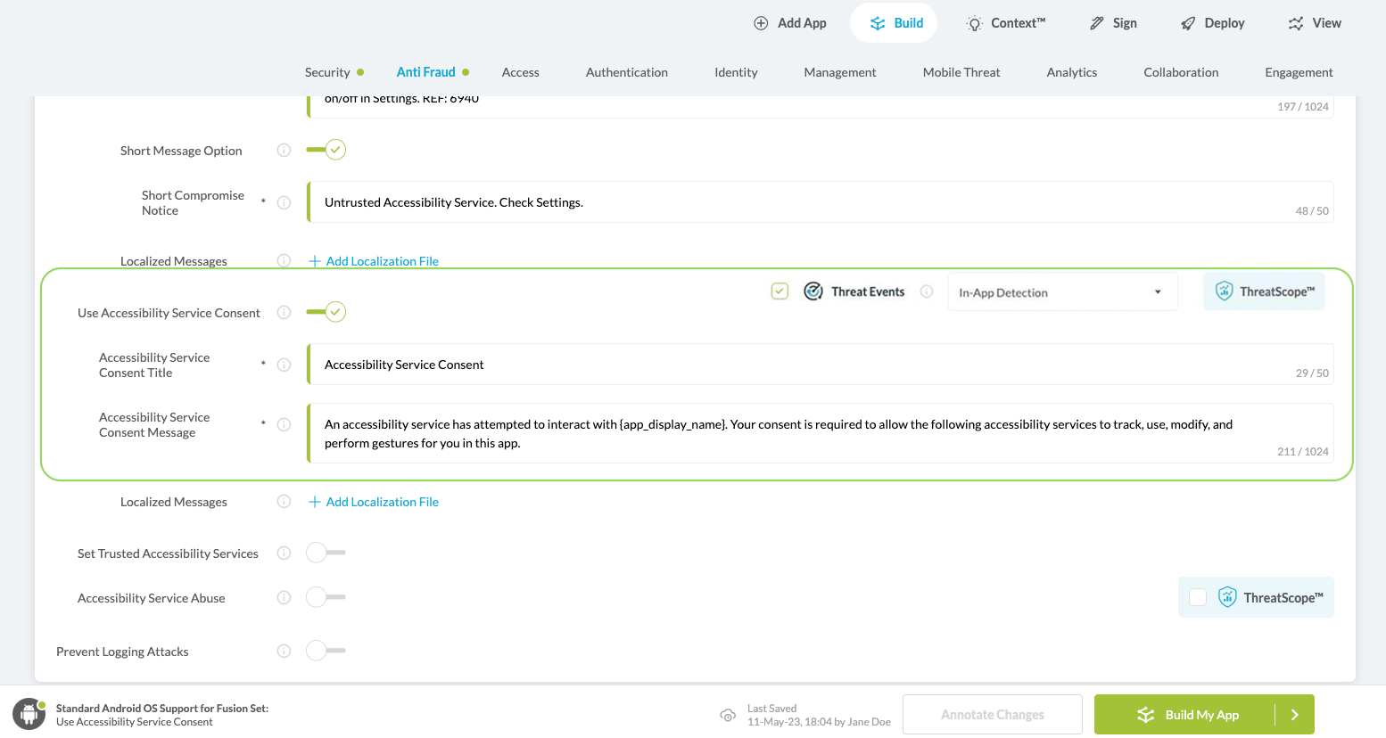Screen dimensions: 1386x738
Task: Click the Last Saved cloud icon
Action: point(728,715)
